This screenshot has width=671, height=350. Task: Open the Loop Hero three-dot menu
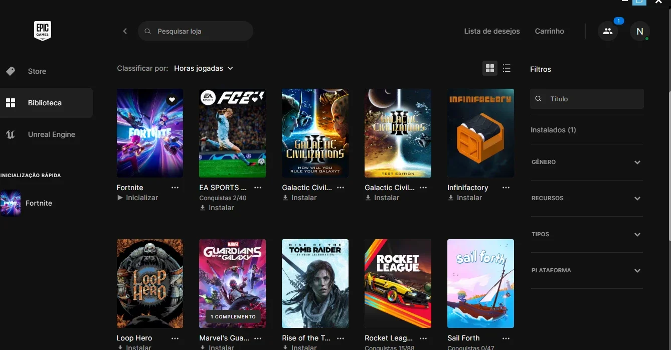[x=175, y=338]
